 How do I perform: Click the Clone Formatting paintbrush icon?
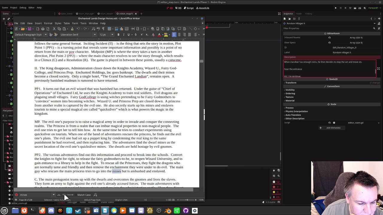[x=72, y=29]
